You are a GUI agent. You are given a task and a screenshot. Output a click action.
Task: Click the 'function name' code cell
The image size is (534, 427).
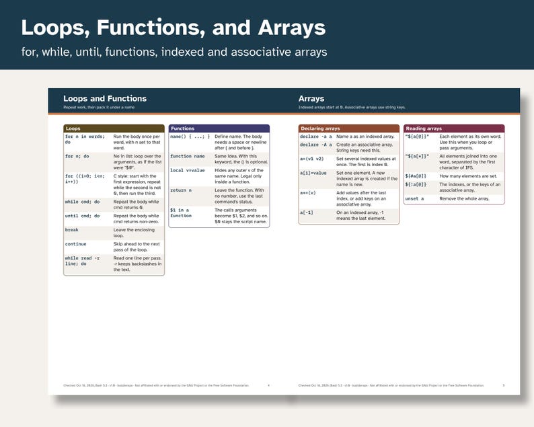point(188,156)
